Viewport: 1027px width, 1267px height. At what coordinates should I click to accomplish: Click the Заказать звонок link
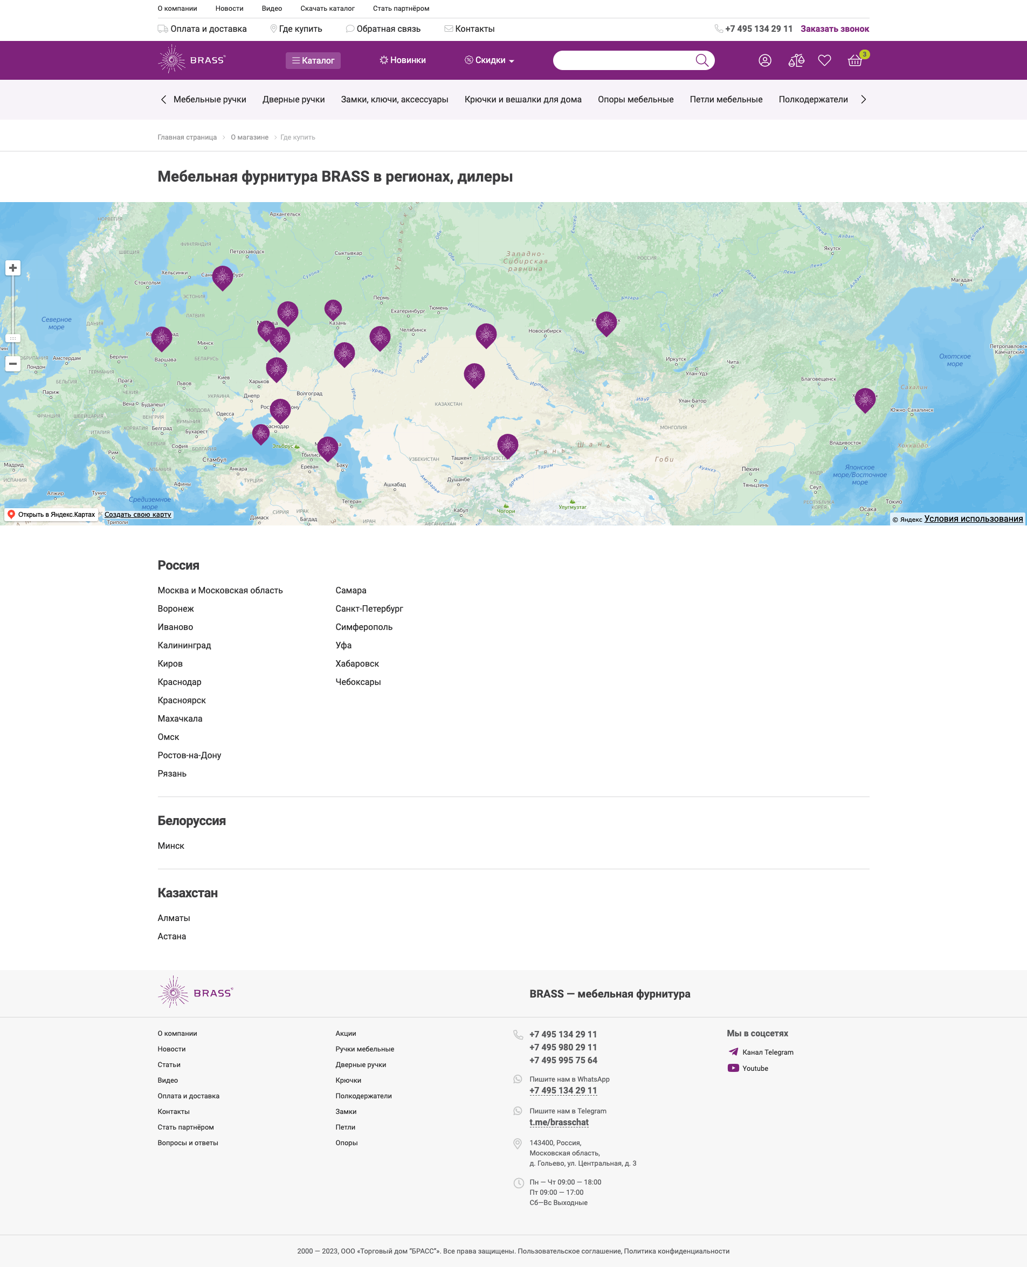click(x=834, y=29)
